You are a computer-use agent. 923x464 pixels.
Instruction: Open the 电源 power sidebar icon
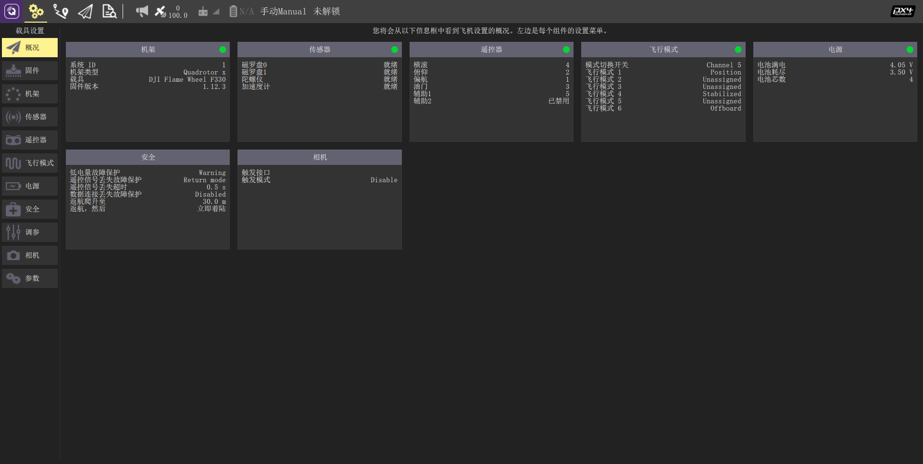coord(13,186)
